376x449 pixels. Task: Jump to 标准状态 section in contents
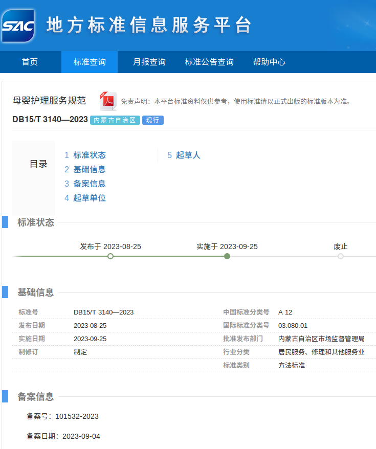pos(89,155)
